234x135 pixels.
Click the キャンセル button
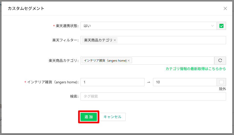(112, 117)
